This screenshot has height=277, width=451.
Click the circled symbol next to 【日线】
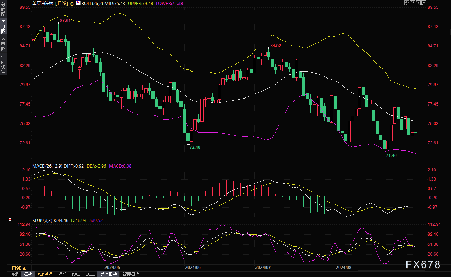click(72, 3)
